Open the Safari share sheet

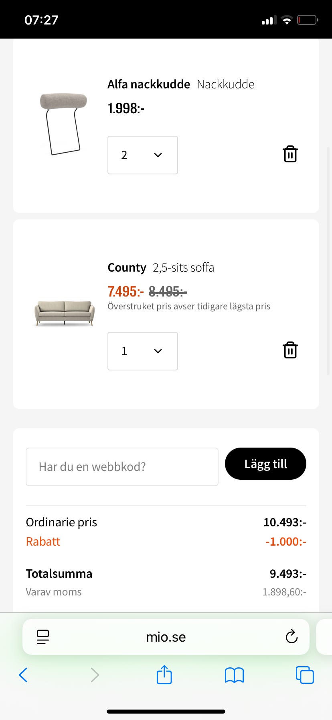(164, 675)
